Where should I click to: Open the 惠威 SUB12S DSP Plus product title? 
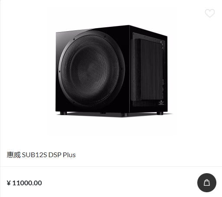[41, 155]
